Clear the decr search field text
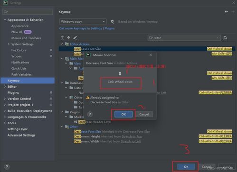Image resolution: width=237 pixels, height=172 pixels. pos(218,37)
